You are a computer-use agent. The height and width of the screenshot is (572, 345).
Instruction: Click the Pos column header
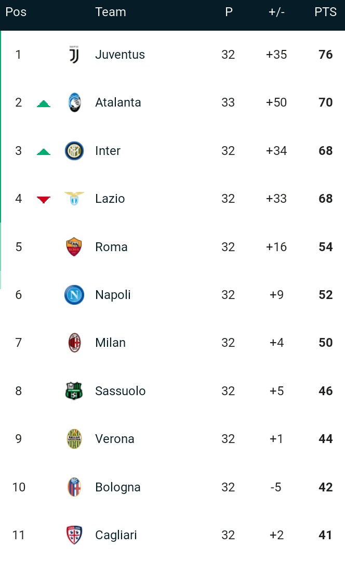16,12
